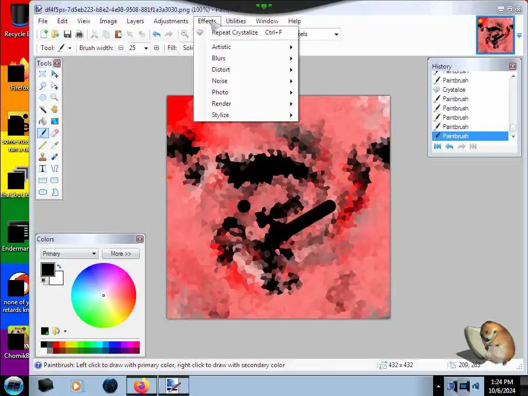Select the Color Picker eyedropper tool
Image resolution: width=528 pixels, height=396 pixels.
click(x=55, y=145)
